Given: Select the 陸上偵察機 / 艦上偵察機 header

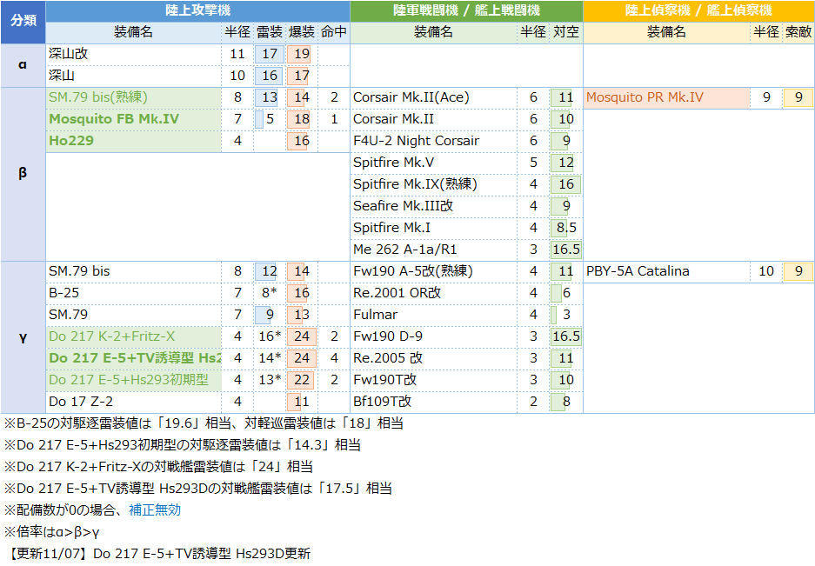Looking at the screenshot, I should (x=698, y=11).
